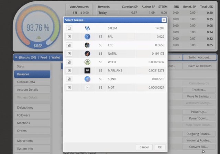Click Claim All Rewards button
Image resolution: width=220 pixels, height=154 pixels.
[199, 66]
